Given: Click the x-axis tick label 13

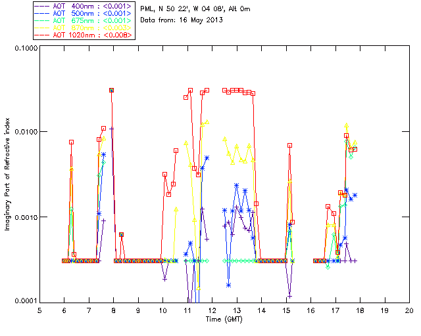Looking at the screenshot, I should tap(237, 310).
